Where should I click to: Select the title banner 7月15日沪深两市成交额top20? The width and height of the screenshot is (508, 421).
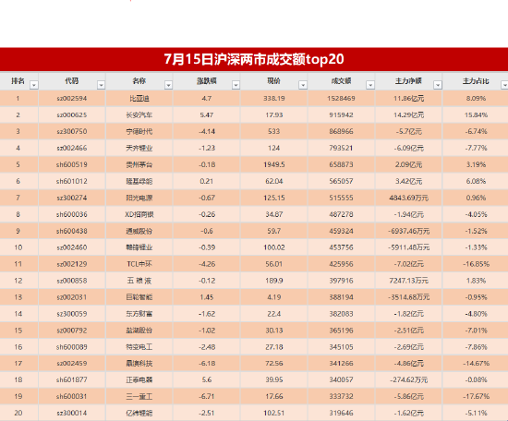pos(254,59)
